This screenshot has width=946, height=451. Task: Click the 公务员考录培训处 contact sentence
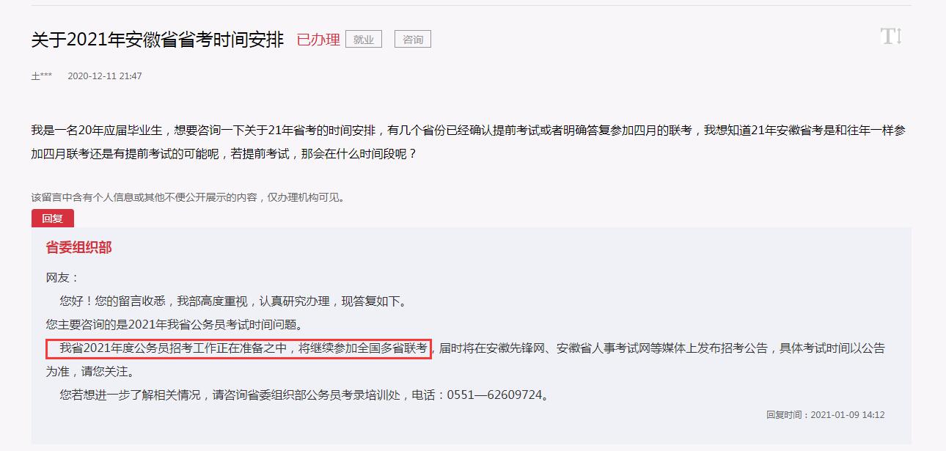tap(304, 395)
